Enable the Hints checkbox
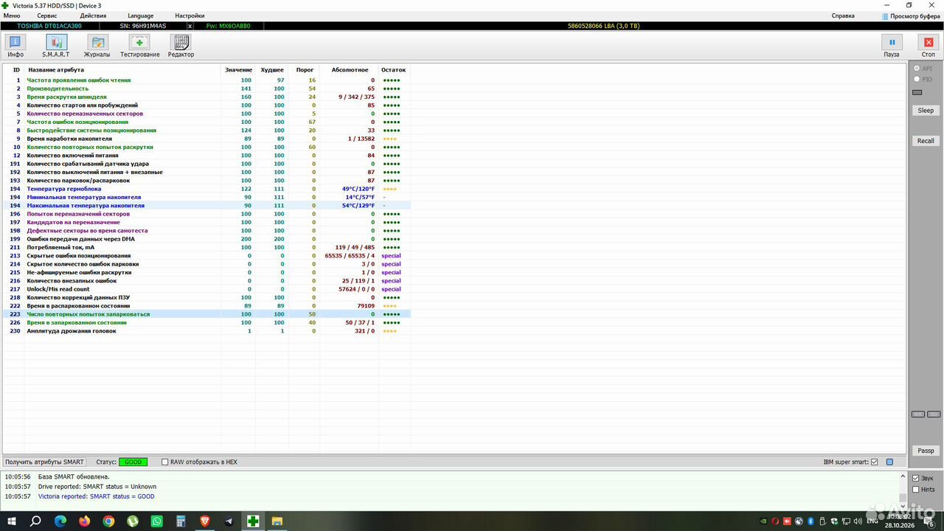This screenshot has height=531, width=944. click(x=916, y=489)
